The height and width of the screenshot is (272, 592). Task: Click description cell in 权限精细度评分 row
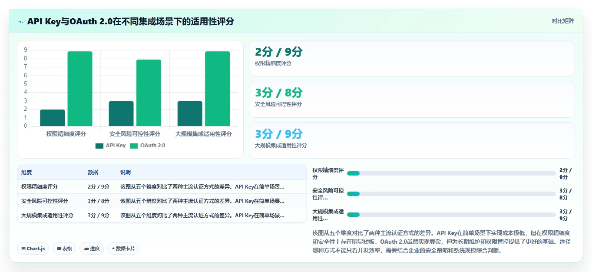point(202,187)
